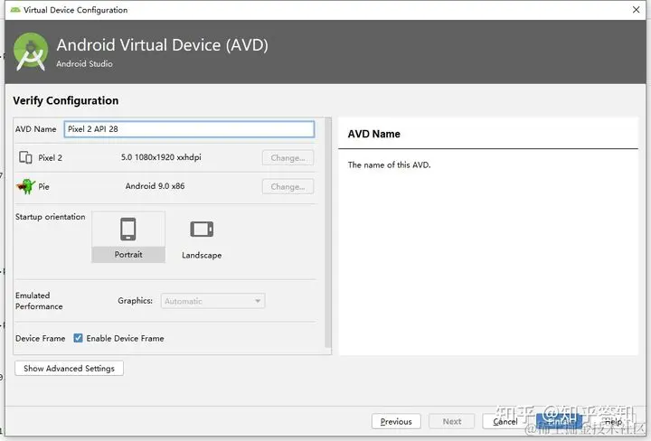Click the Finish button
The height and width of the screenshot is (441, 651).
[559, 421]
